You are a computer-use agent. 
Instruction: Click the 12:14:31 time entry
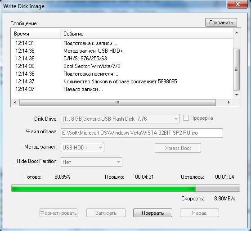(25, 43)
